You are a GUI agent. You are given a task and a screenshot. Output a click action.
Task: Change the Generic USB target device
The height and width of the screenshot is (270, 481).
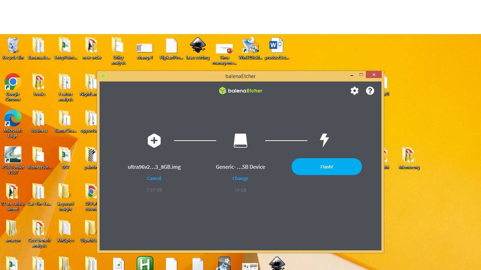[241, 179]
